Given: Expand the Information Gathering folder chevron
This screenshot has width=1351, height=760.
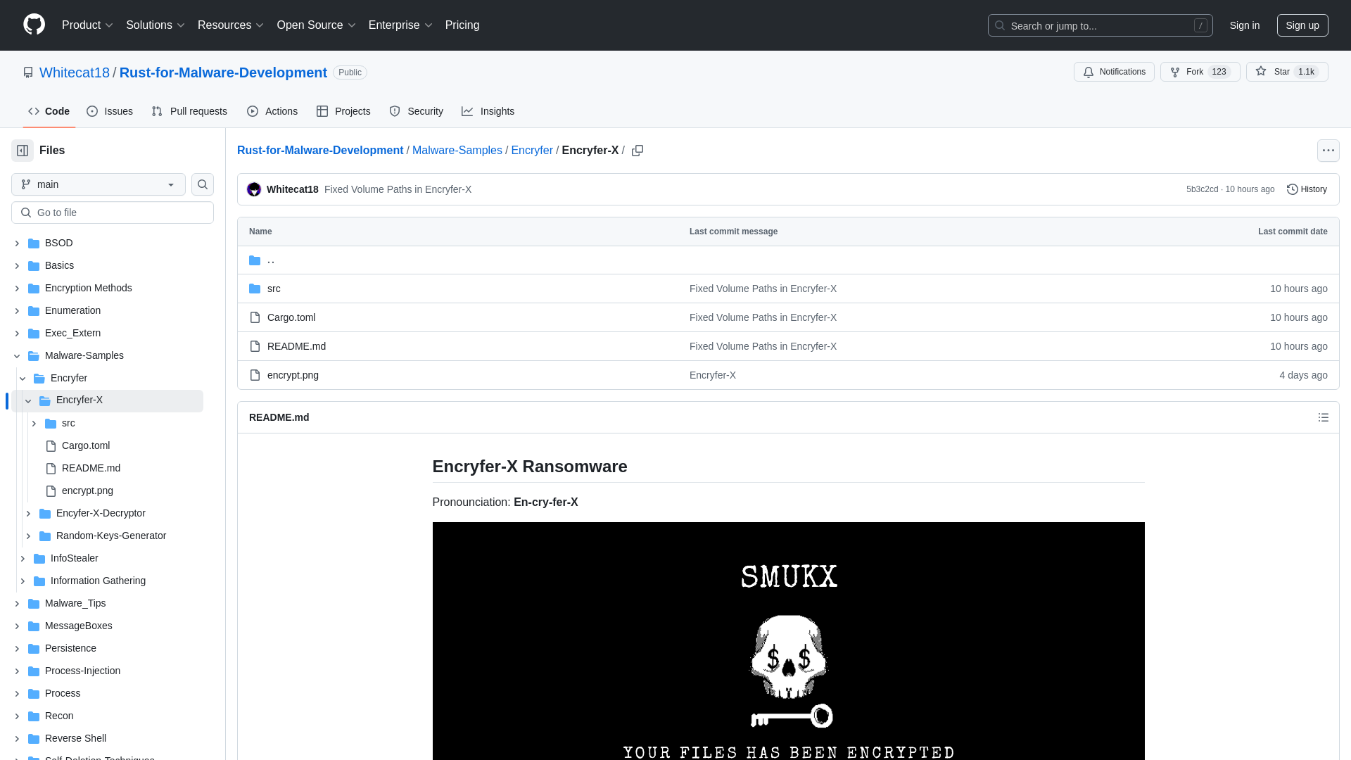Looking at the screenshot, I should [x=23, y=581].
